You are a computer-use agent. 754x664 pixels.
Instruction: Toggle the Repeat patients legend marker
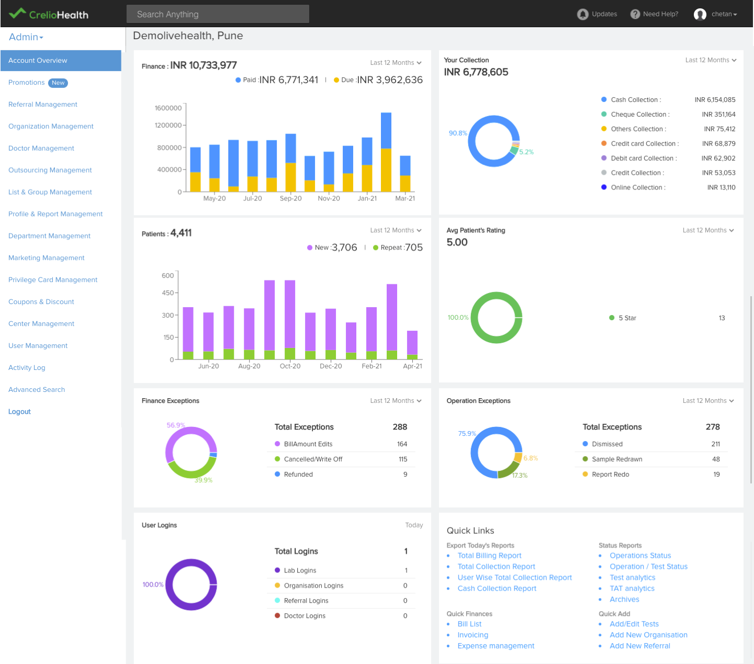click(376, 248)
